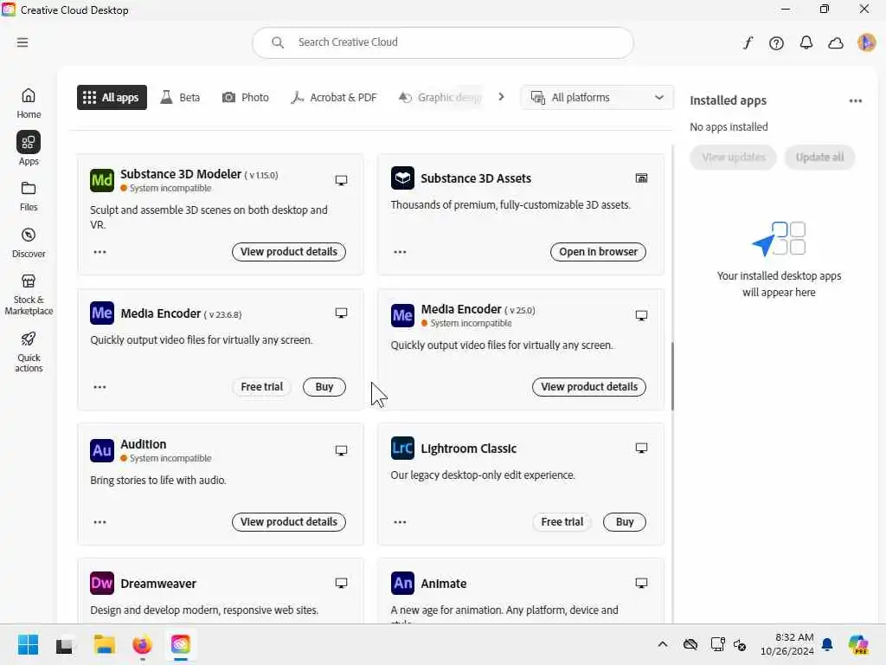
Task: Open more options for Lightroom Classic
Action: 400,522
